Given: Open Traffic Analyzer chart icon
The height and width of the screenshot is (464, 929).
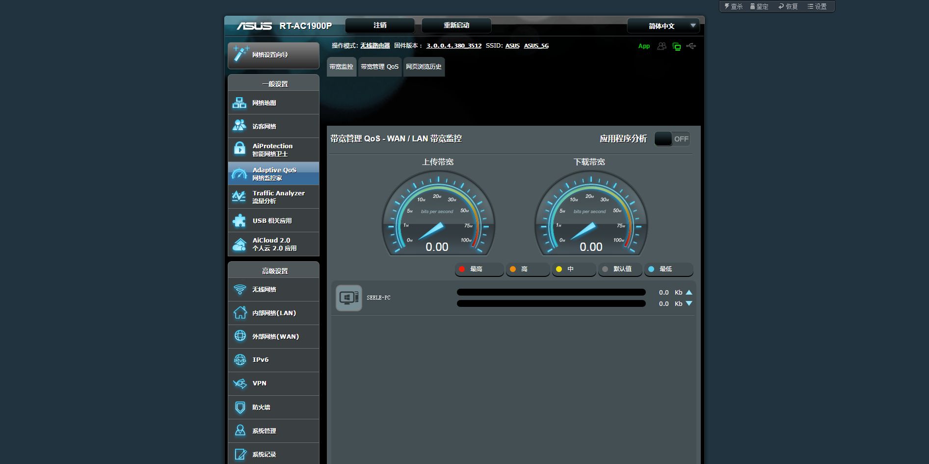Looking at the screenshot, I should (239, 196).
